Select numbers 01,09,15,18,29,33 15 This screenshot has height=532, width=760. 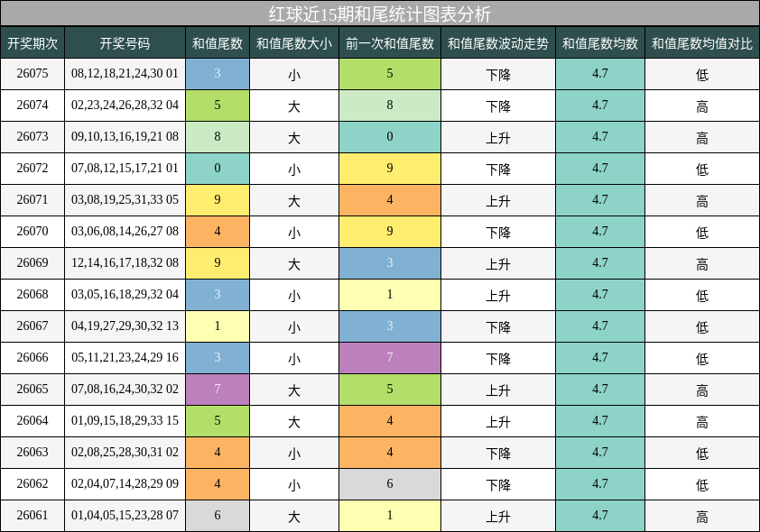click(x=125, y=421)
